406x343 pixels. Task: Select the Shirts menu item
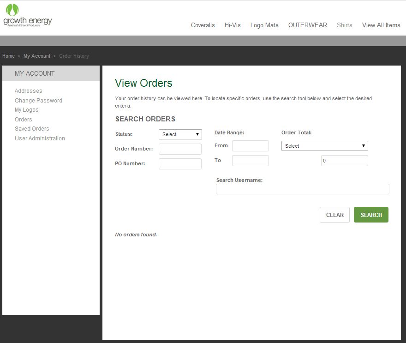344,25
